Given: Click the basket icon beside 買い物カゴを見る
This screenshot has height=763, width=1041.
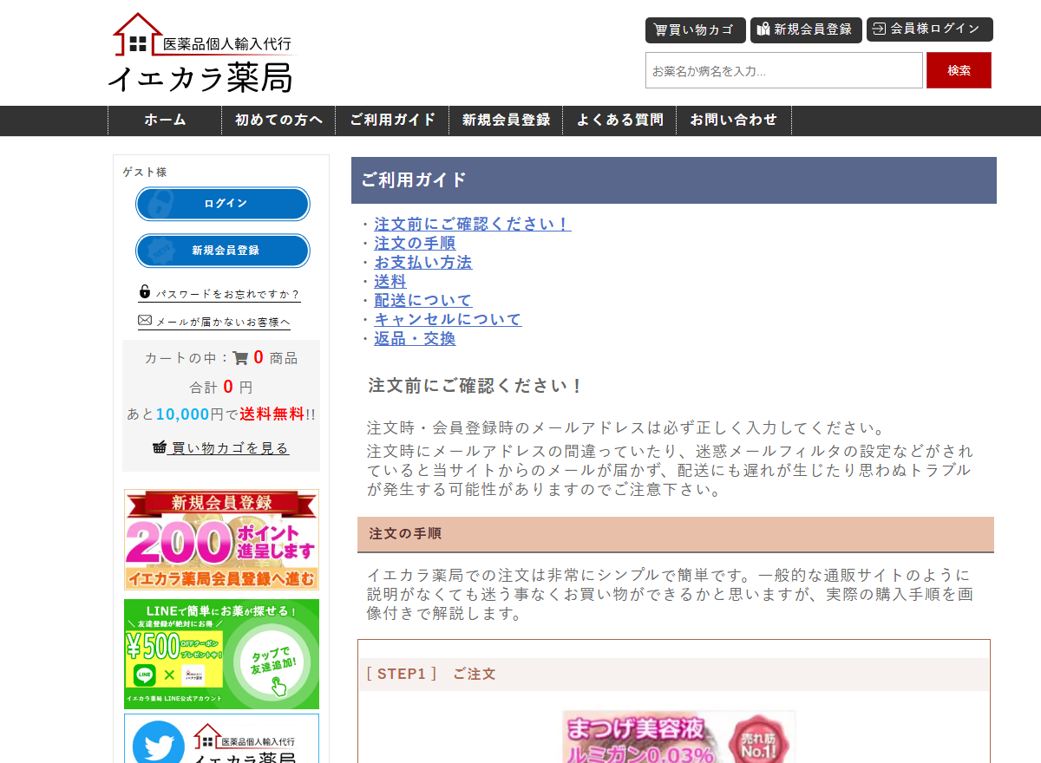Looking at the screenshot, I should coord(160,447).
